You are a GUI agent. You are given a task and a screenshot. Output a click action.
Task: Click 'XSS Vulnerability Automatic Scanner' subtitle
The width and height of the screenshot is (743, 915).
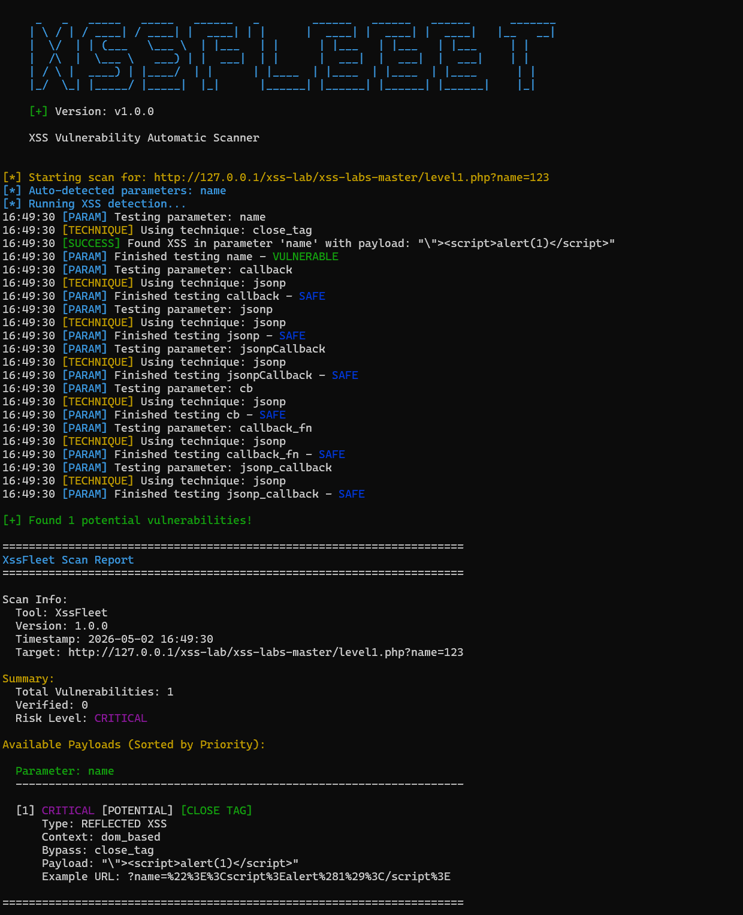pyautogui.click(x=144, y=138)
